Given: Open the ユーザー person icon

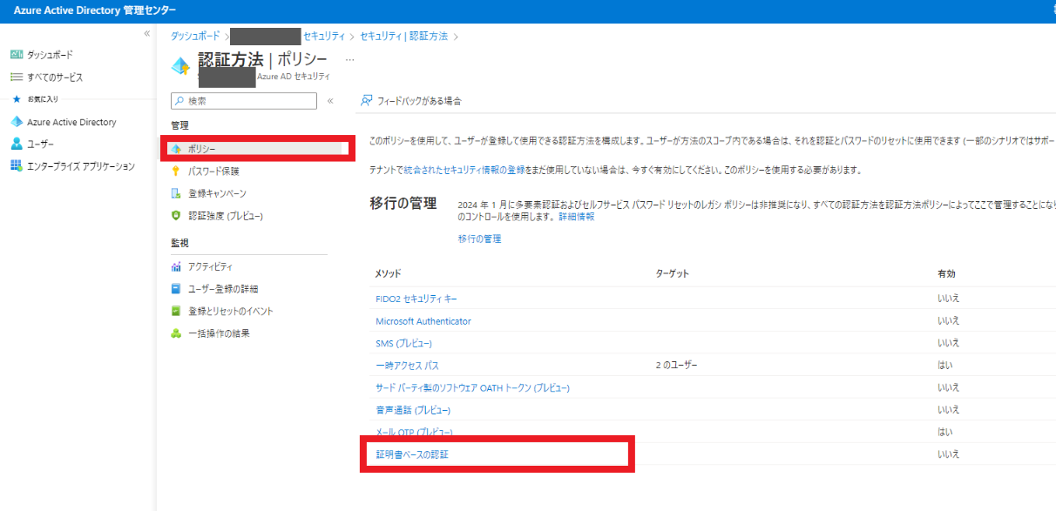Looking at the screenshot, I should point(16,144).
